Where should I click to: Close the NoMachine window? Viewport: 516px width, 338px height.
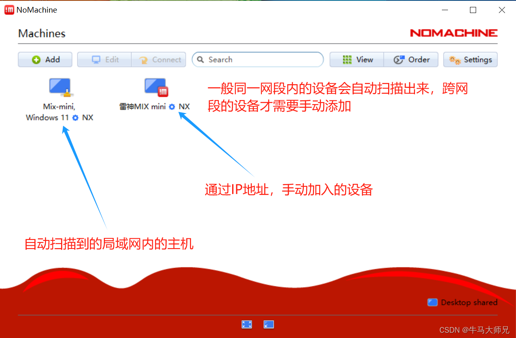501,10
